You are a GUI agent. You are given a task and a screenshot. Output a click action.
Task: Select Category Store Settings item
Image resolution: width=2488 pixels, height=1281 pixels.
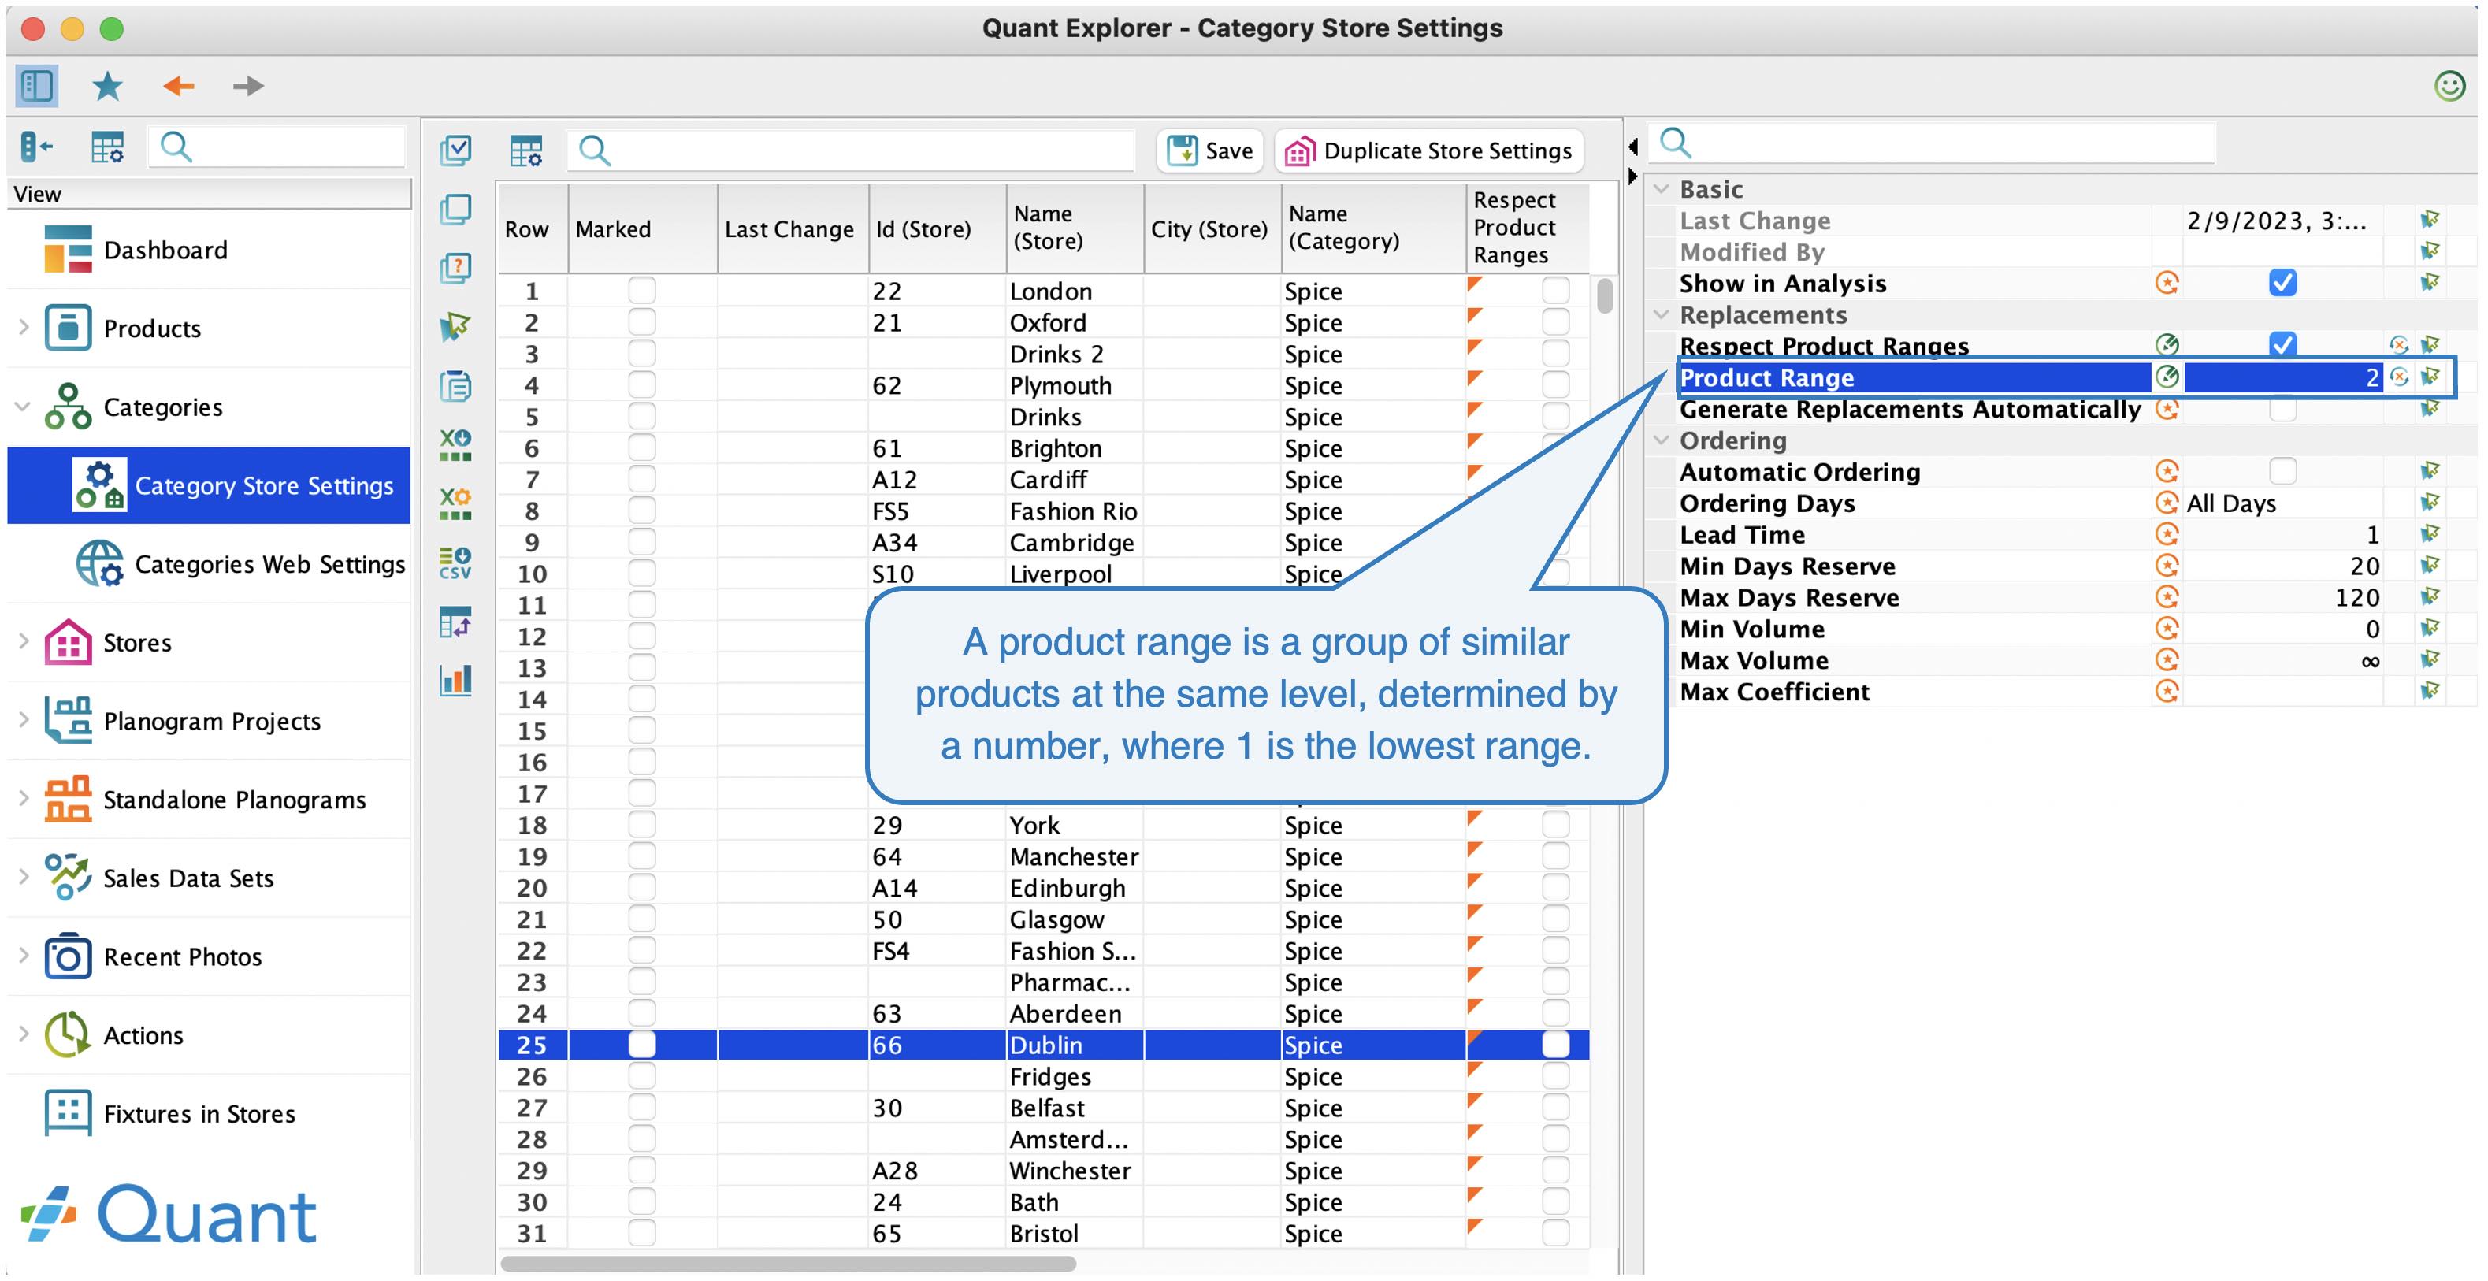[209, 485]
